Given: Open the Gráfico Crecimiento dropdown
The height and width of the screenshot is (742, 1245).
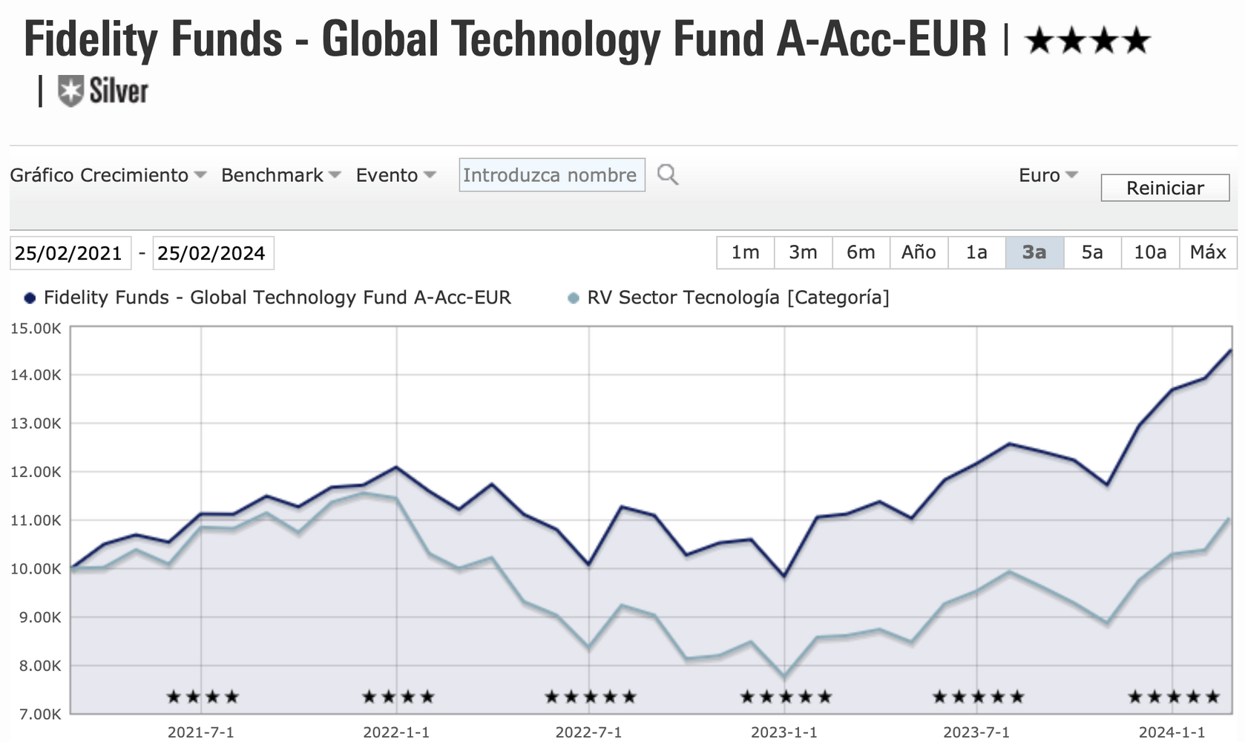Looking at the screenshot, I should 108,175.
